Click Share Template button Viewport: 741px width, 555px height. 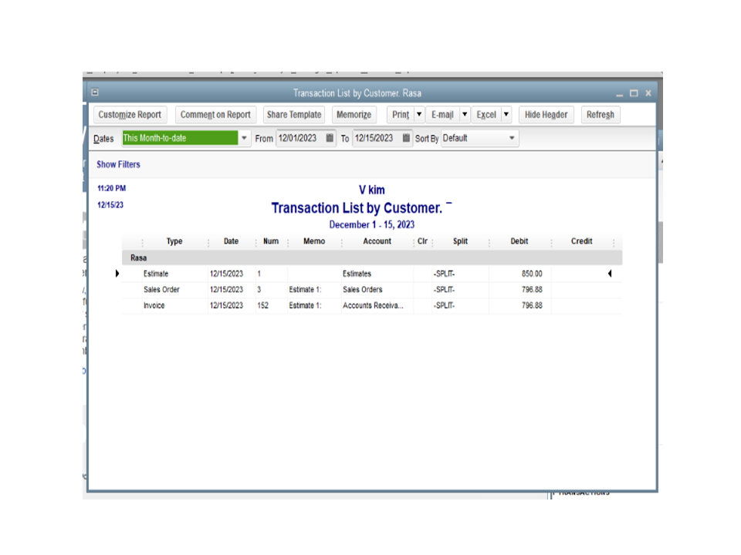294,115
